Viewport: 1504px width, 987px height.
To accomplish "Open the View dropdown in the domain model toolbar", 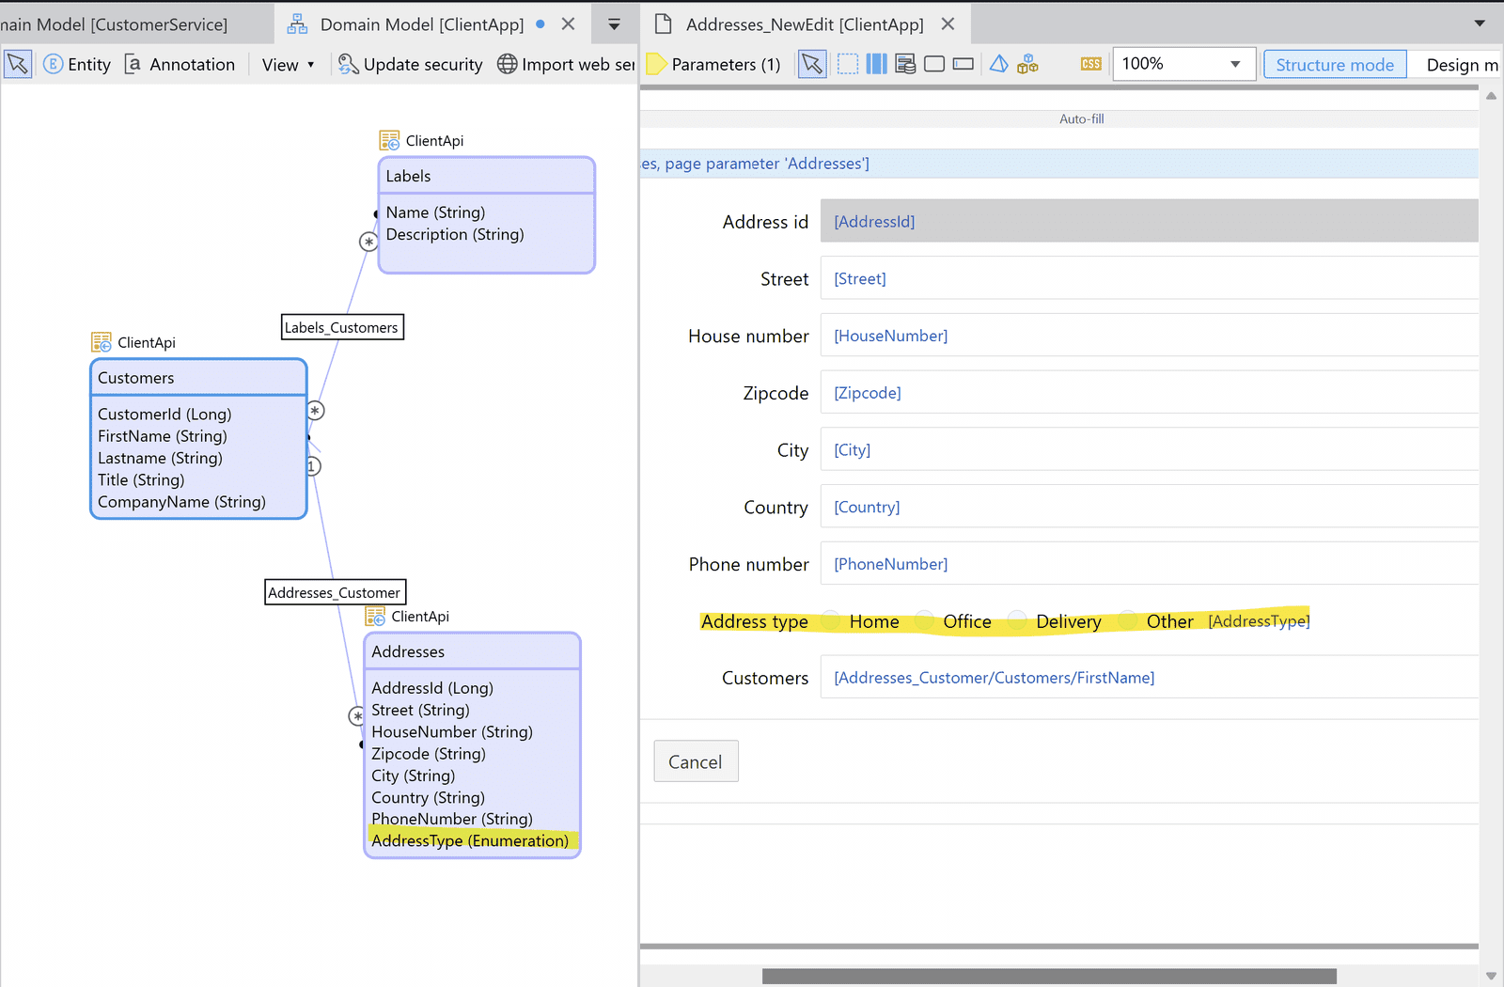I will click(x=287, y=64).
